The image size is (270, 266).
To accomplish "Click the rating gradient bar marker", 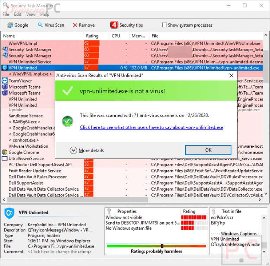I will click(x=162, y=246).
